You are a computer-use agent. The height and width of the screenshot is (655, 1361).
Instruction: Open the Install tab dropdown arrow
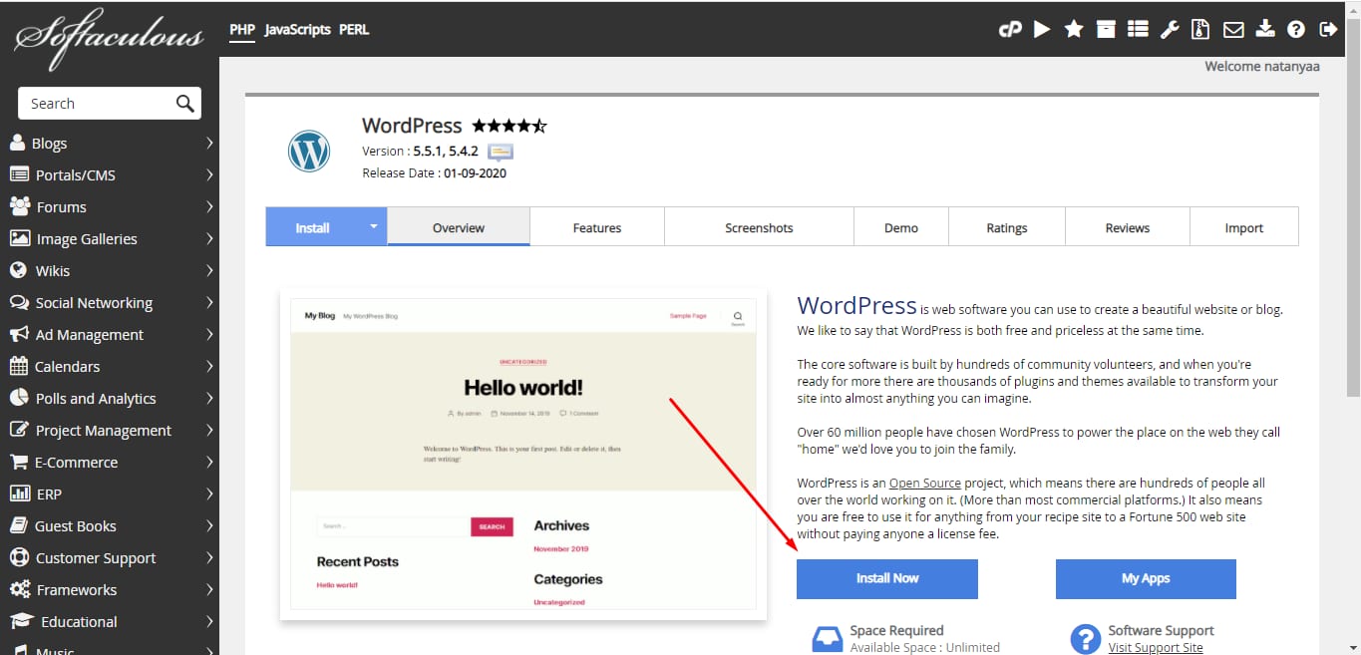[x=374, y=226]
